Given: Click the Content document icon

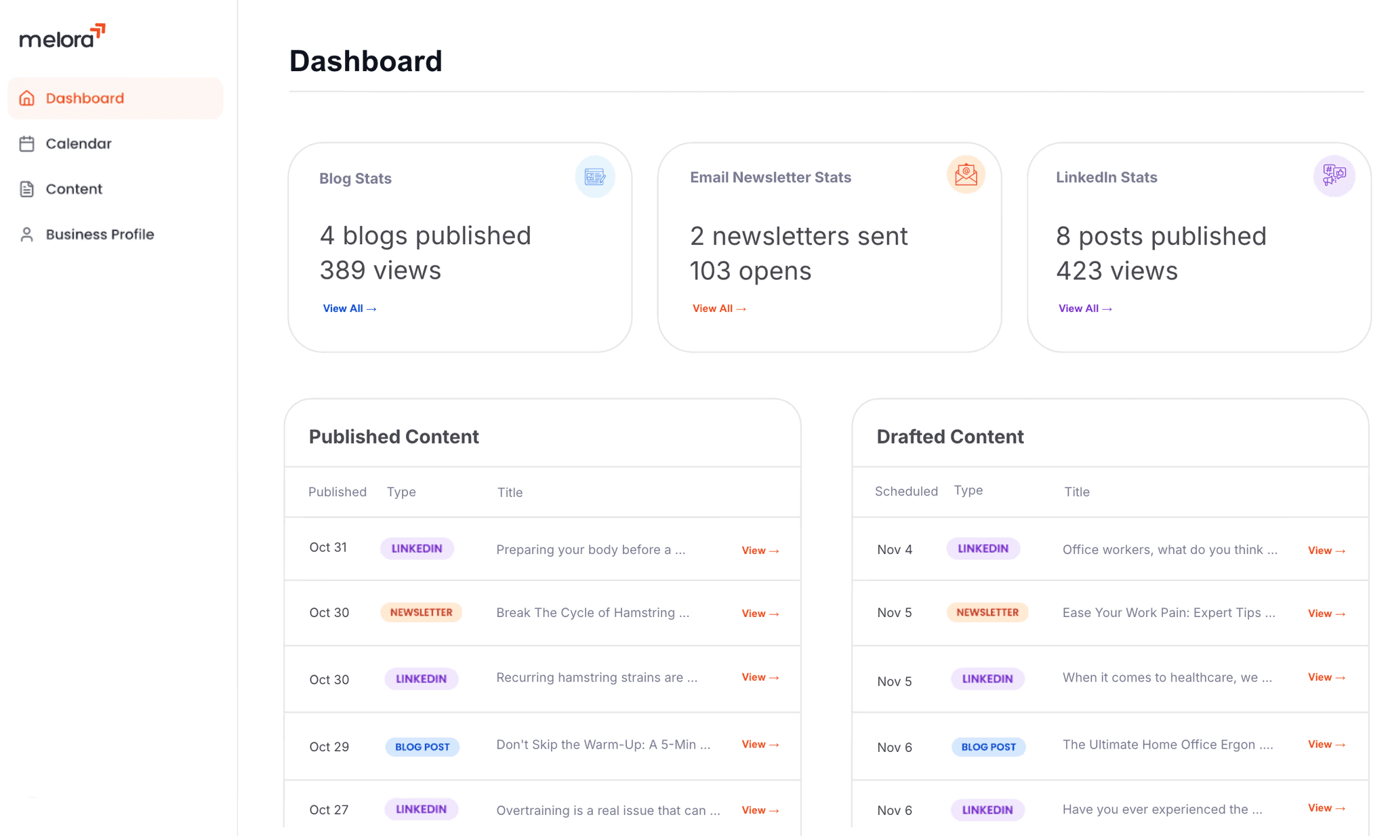Looking at the screenshot, I should (x=27, y=188).
